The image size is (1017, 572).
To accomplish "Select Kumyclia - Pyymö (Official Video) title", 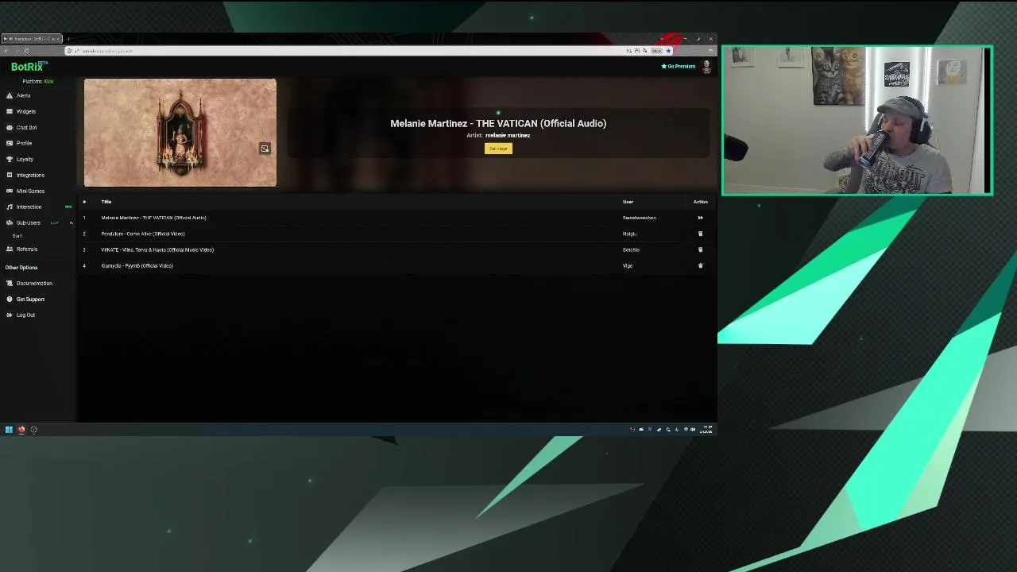I will 137,265.
